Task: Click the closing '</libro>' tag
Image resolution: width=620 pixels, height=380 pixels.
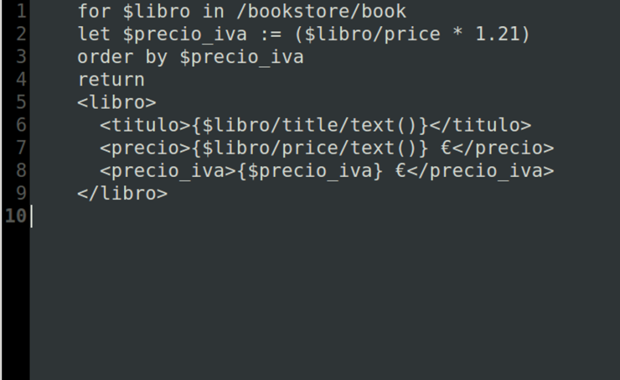Action: point(122,193)
